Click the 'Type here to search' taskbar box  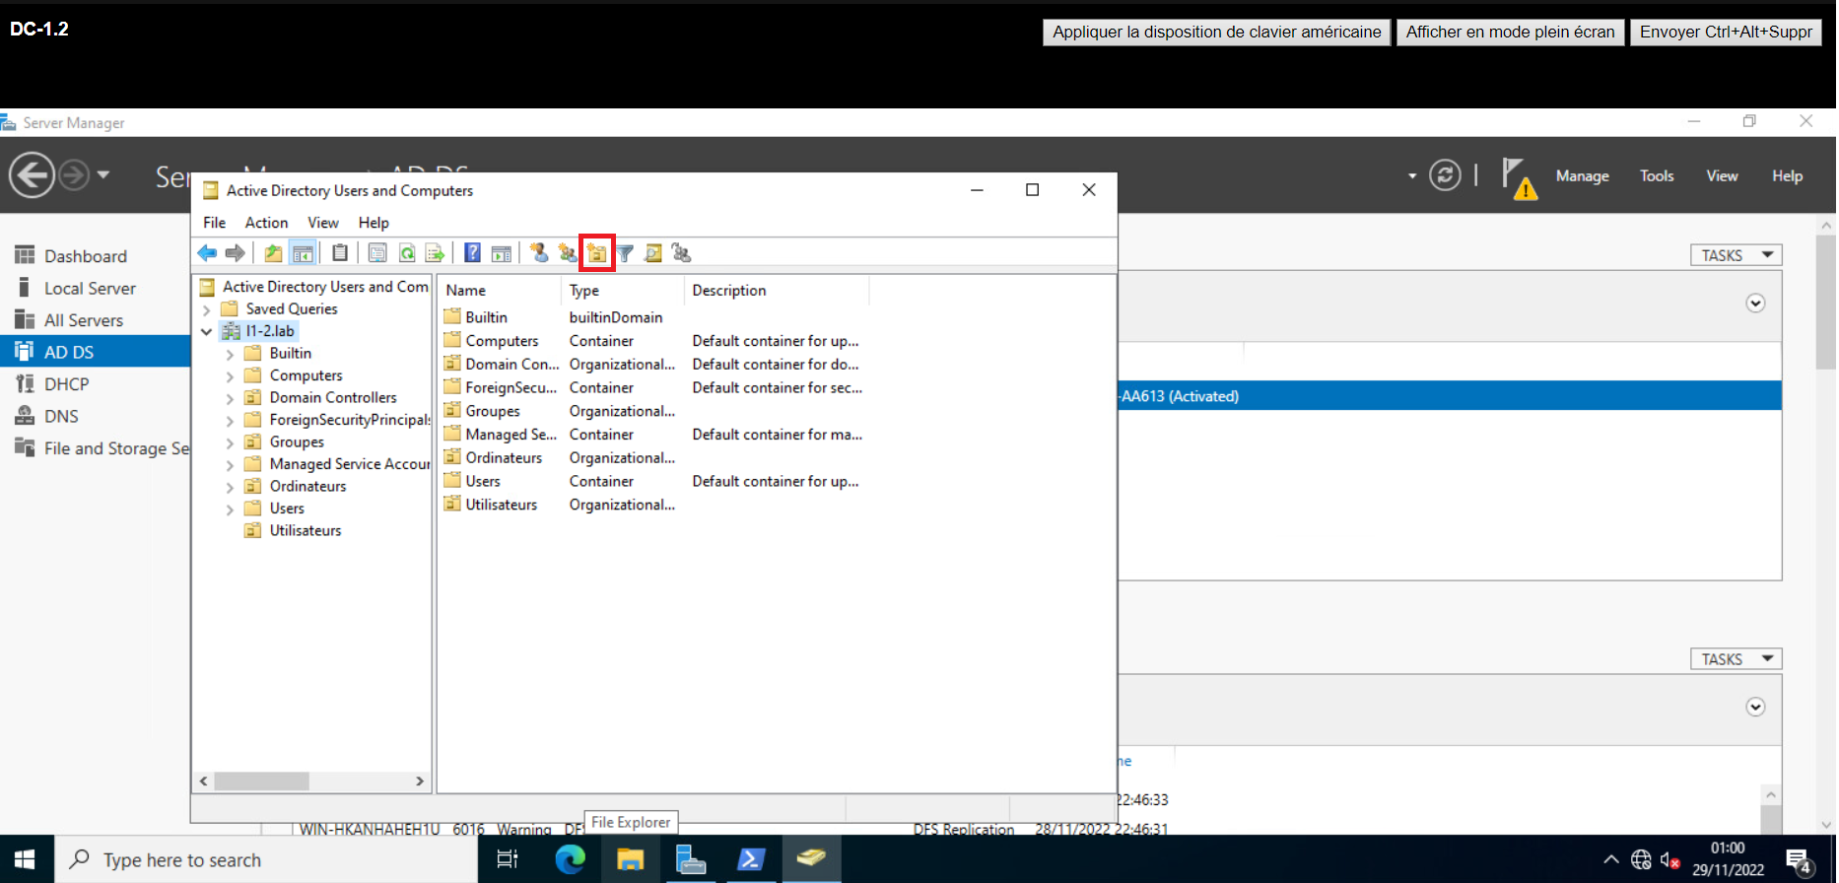click(266, 859)
